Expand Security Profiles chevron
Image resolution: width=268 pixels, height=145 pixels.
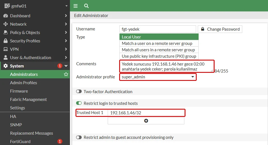coord(66,41)
